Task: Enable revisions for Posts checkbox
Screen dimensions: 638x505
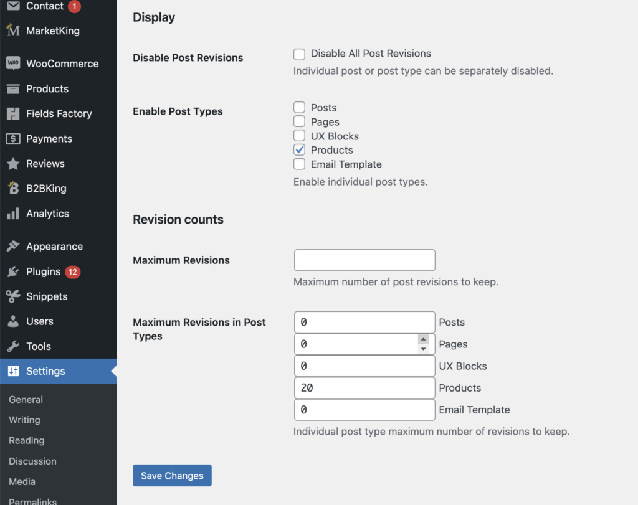Action: pos(299,107)
